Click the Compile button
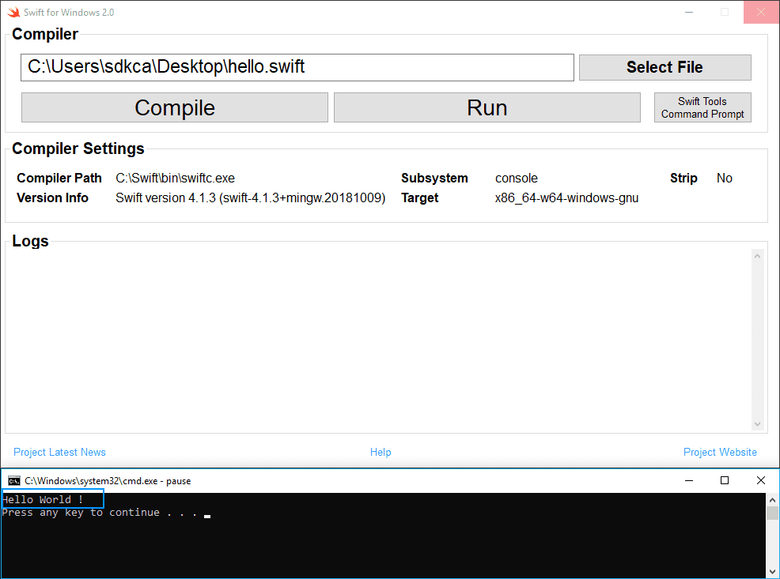Viewport: 780px width, 579px height. [175, 107]
